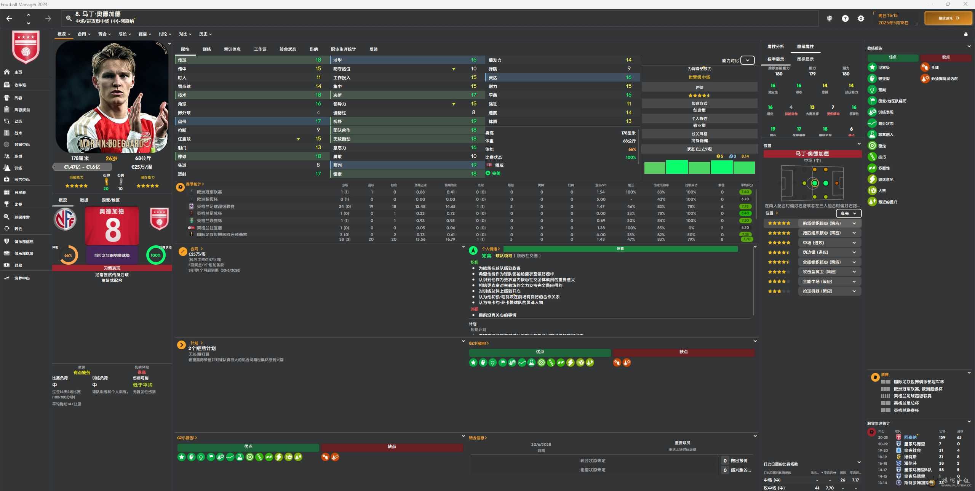Screen dimensions: 975x491
Task: Click the 继续游戏 continue button
Action: point(948,18)
